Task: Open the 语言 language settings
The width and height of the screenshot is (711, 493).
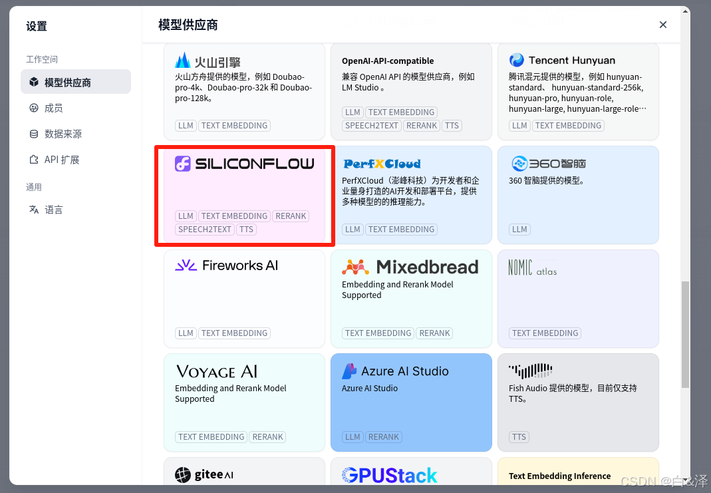Action: coord(53,210)
